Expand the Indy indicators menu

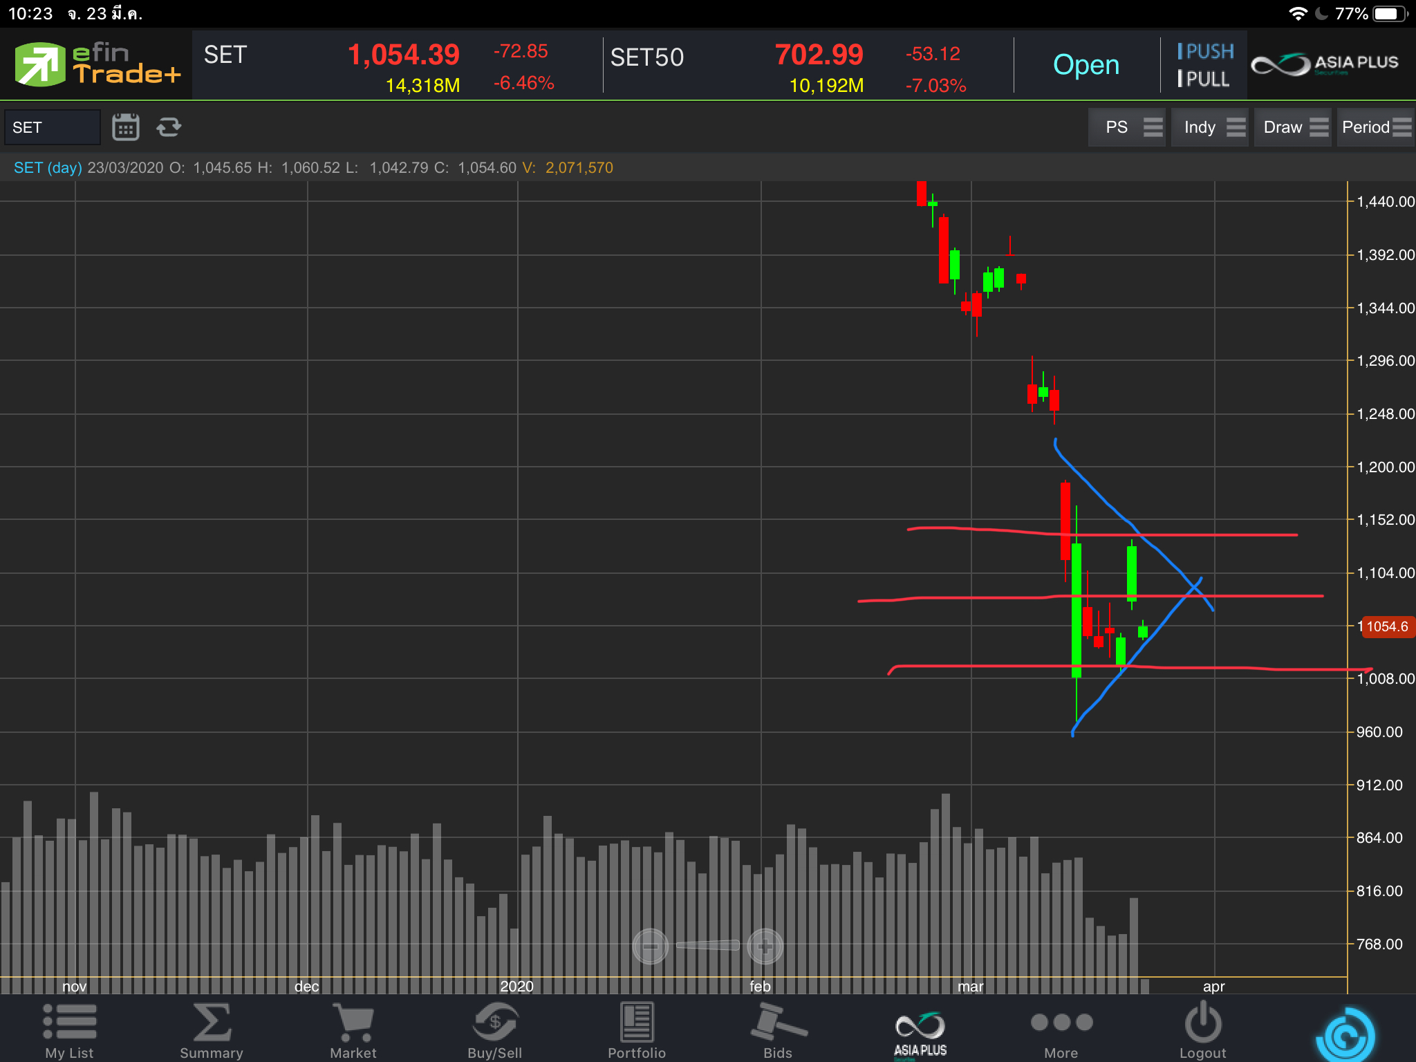[x=1209, y=127]
